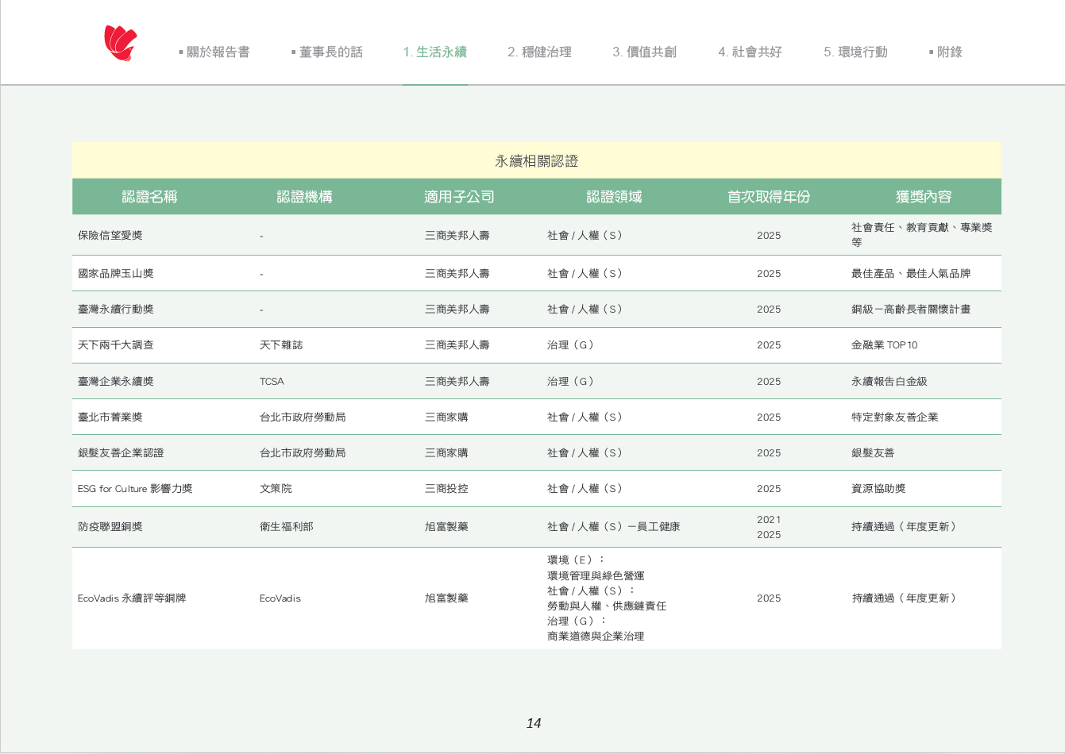
Task: Click 治理（G） in the 天下兩千大調查 row
Action: [571, 345]
